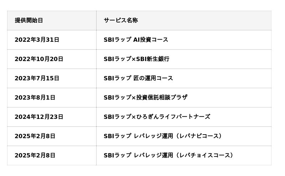This screenshot has width=285, height=176.
Task: Select the SBIラップ AI投資コース service name
Action: coord(136,40)
